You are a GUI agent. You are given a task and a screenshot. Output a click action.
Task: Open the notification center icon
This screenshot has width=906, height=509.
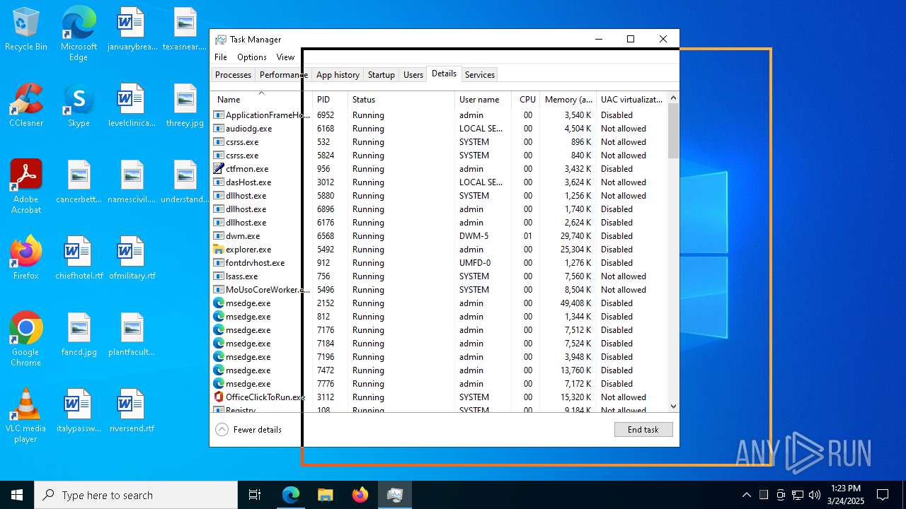point(883,495)
